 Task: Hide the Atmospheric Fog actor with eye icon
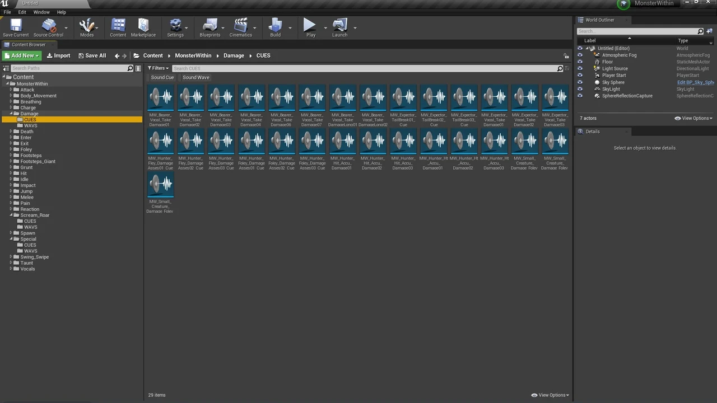tap(580, 55)
